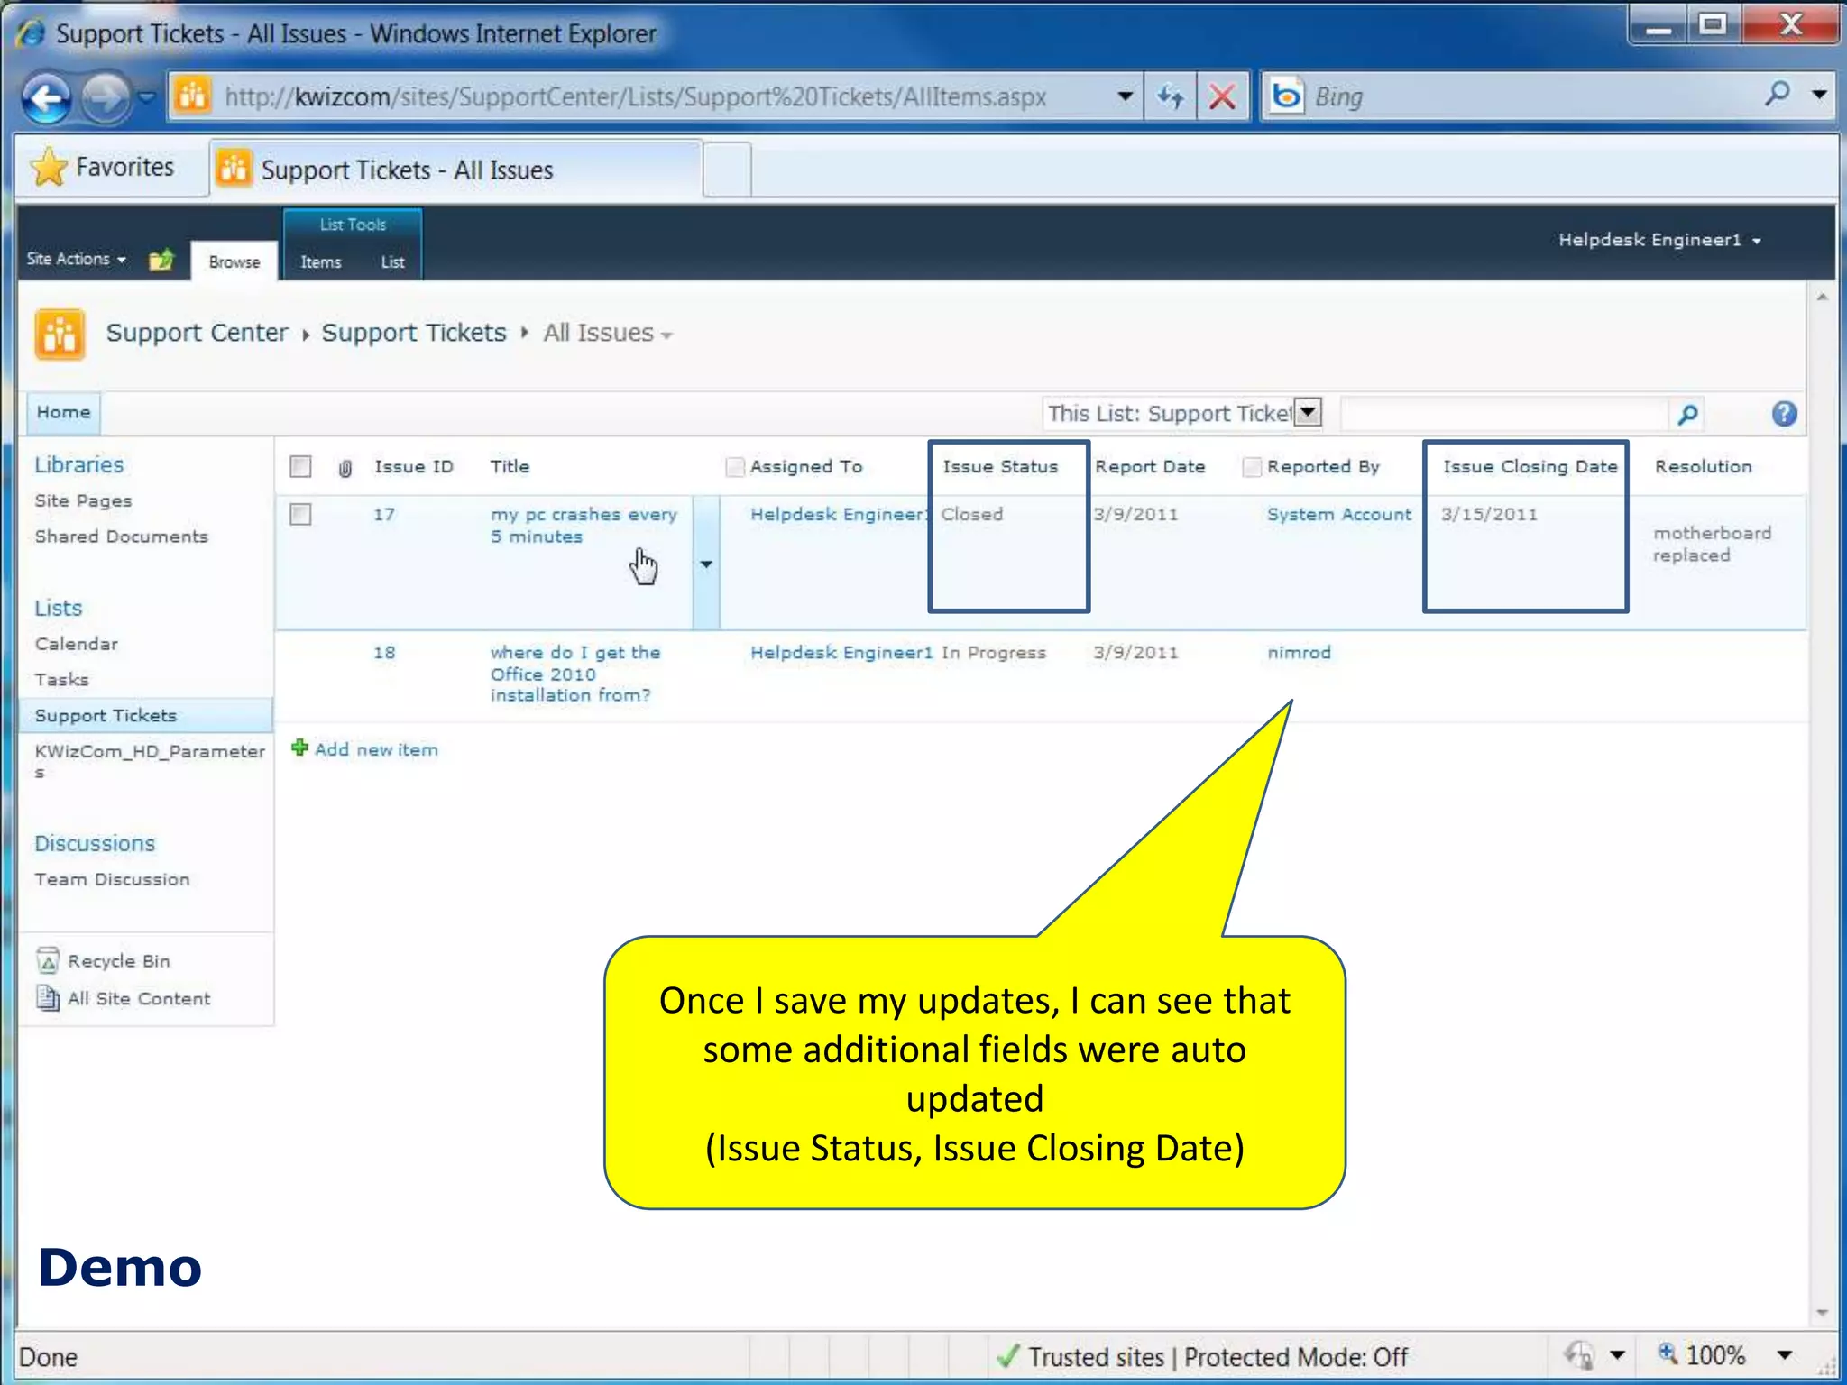Click the Bing search provider icon
Viewport: 1847px width, 1385px height.
pos(1287,96)
